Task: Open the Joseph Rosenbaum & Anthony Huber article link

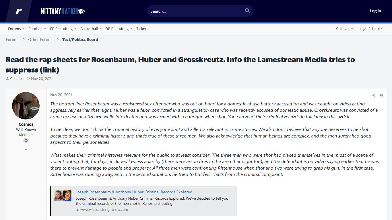Action: pyautogui.click(x=134, y=192)
